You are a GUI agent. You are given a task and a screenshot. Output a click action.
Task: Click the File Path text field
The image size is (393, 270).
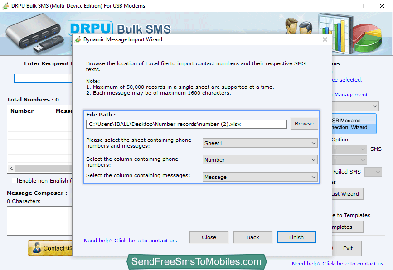pyautogui.click(x=186, y=124)
